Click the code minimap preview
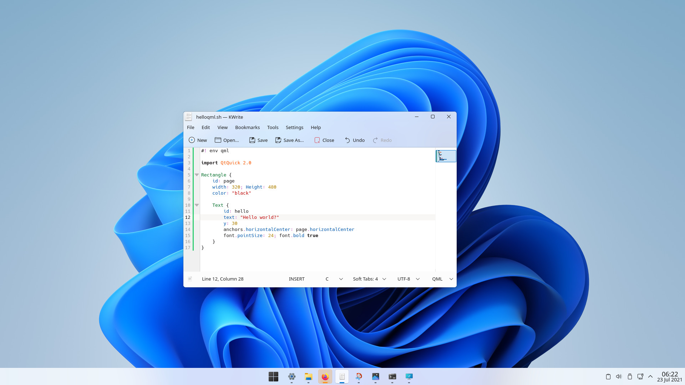This screenshot has width=685, height=385. pos(446,156)
